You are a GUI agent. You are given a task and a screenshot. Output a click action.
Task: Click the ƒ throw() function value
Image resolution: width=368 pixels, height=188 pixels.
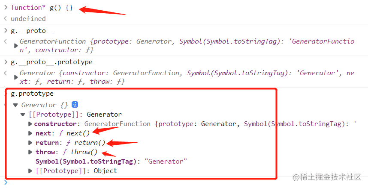click(x=80, y=152)
